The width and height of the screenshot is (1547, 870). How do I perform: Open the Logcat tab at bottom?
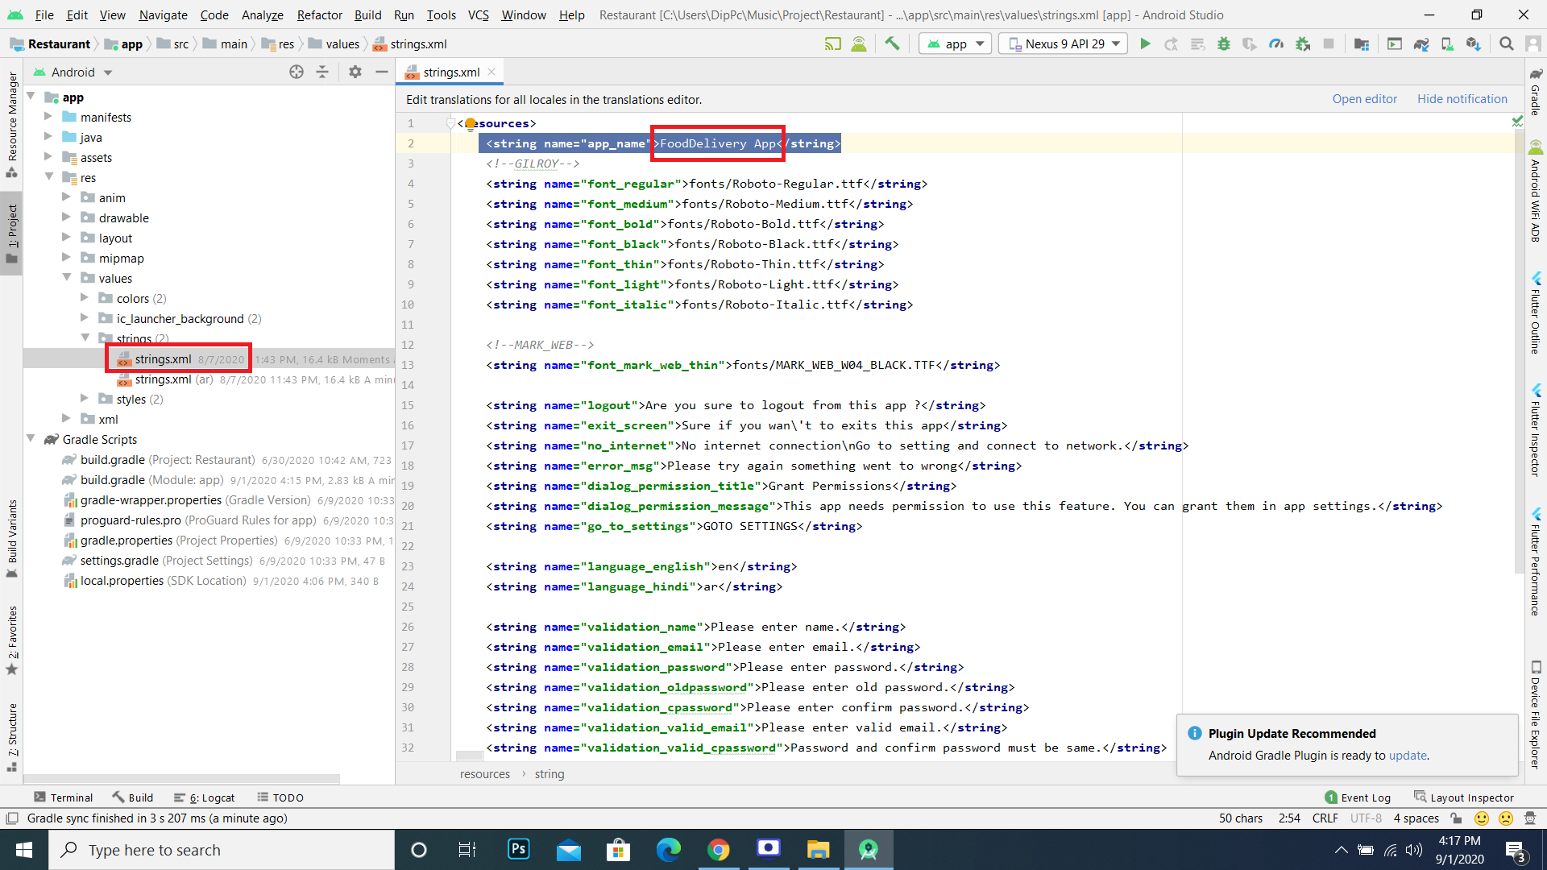click(x=205, y=797)
